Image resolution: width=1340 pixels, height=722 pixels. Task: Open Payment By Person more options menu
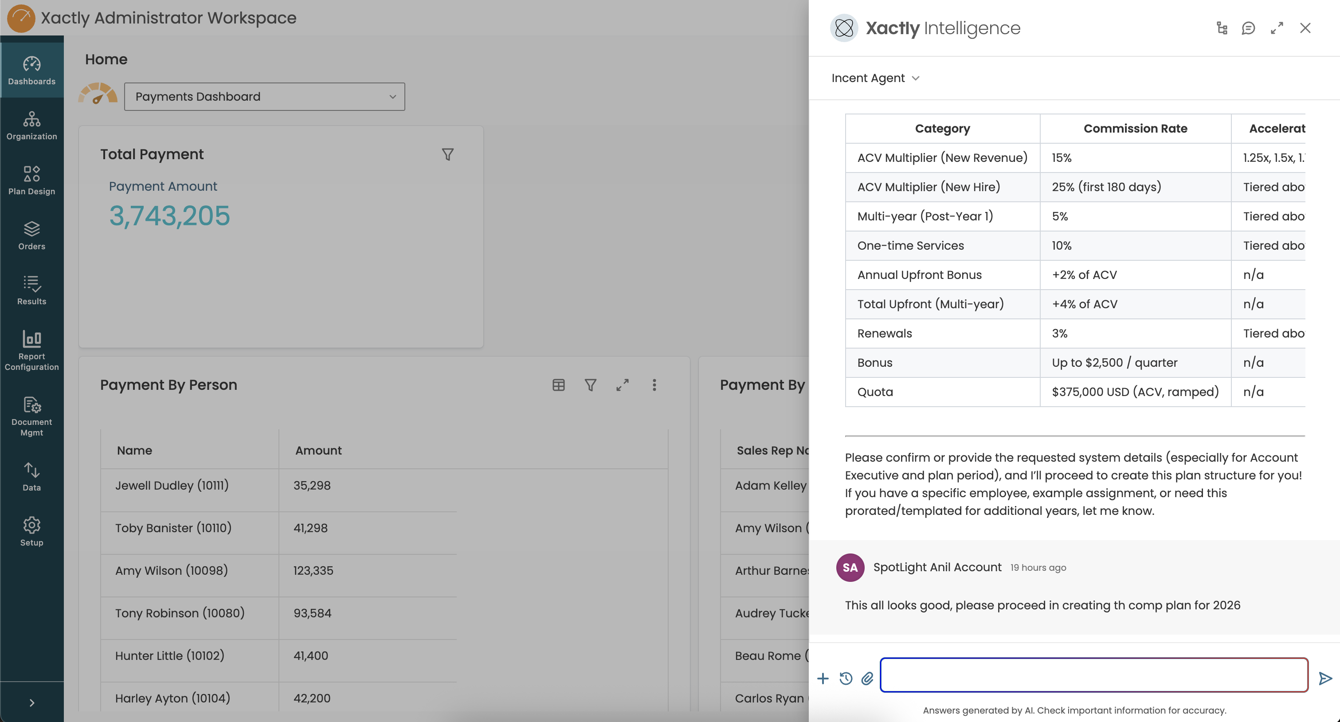coord(654,385)
